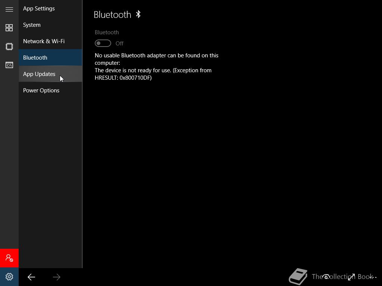Open the Start tiles grid icon
The width and height of the screenshot is (382, 286).
(9, 28)
